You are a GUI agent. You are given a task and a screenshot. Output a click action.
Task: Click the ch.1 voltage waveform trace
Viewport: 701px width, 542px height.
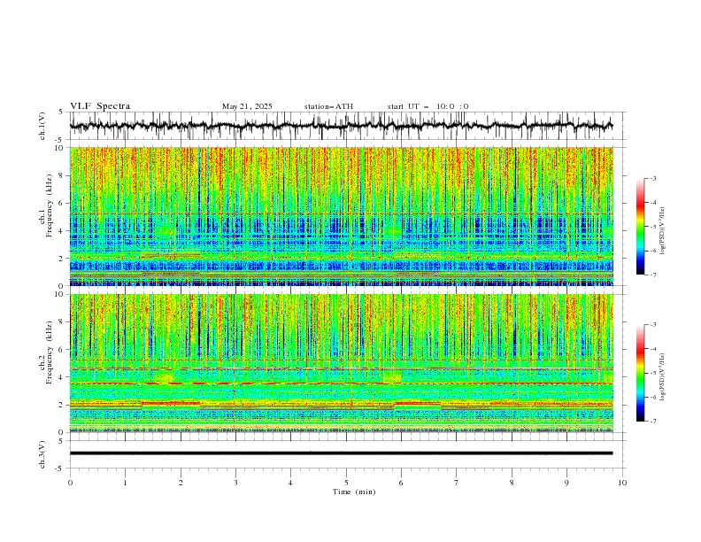tap(342, 126)
